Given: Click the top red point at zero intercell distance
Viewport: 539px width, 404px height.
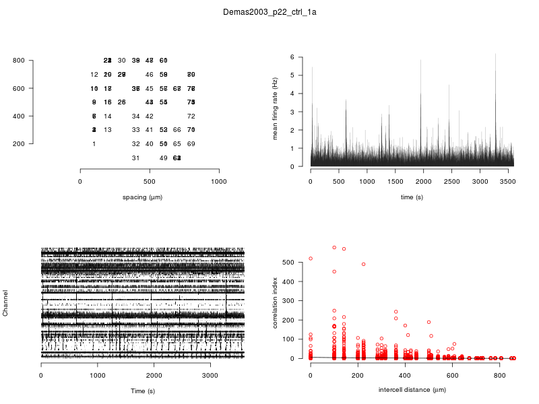Looking at the screenshot, I should click(311, 259).
